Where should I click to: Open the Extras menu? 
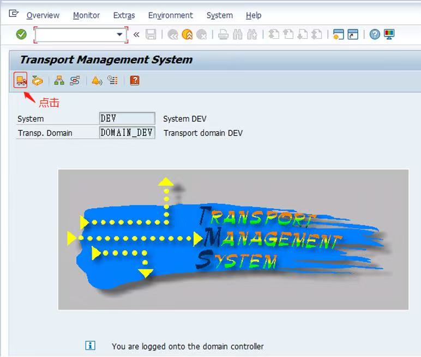pos(124,16)
